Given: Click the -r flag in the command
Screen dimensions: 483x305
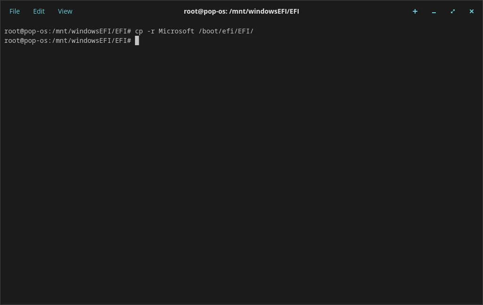Looking at the screenshot, I should 150,32.
